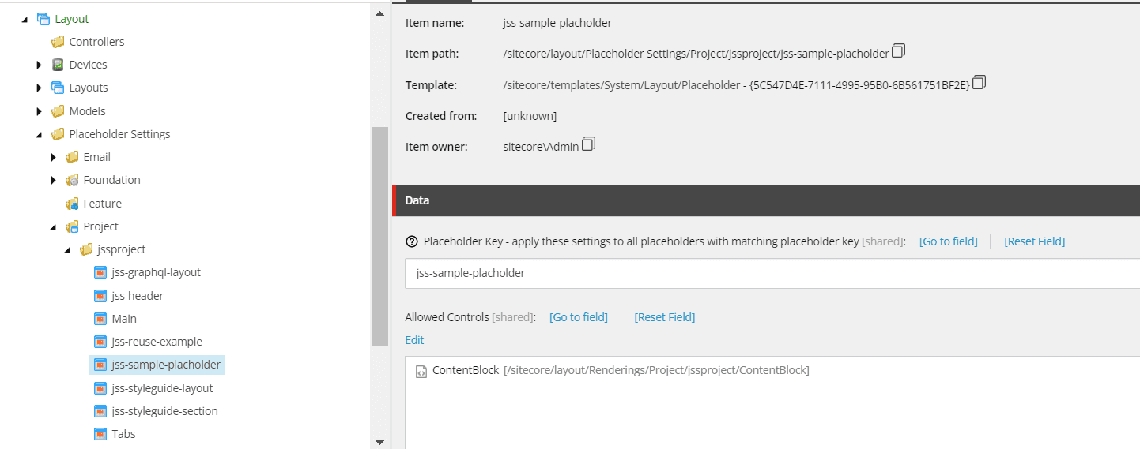Select jss-header in the tree

[x=138, y=296]
